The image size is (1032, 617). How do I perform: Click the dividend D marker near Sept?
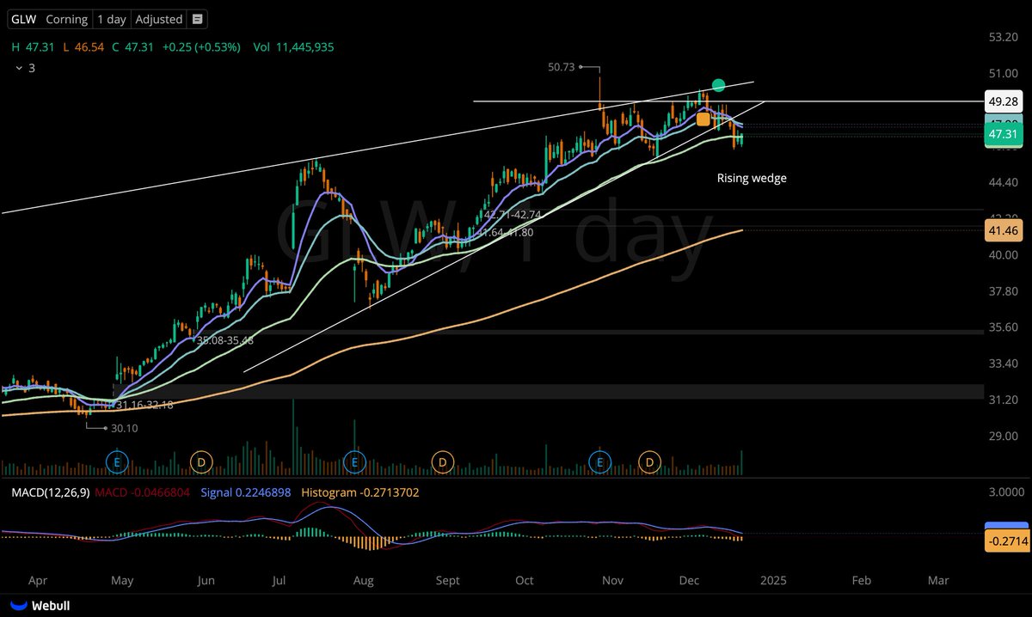pos(442,462)
